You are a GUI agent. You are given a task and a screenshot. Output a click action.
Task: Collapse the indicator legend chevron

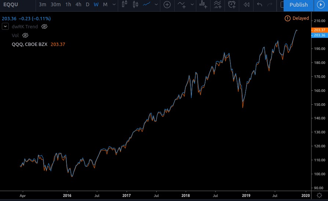tap(5, 26)
